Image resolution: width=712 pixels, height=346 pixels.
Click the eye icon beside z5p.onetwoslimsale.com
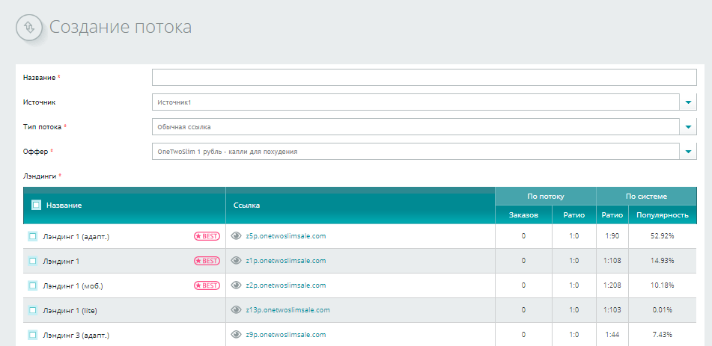pyautogui.click(x=237, y=236)
